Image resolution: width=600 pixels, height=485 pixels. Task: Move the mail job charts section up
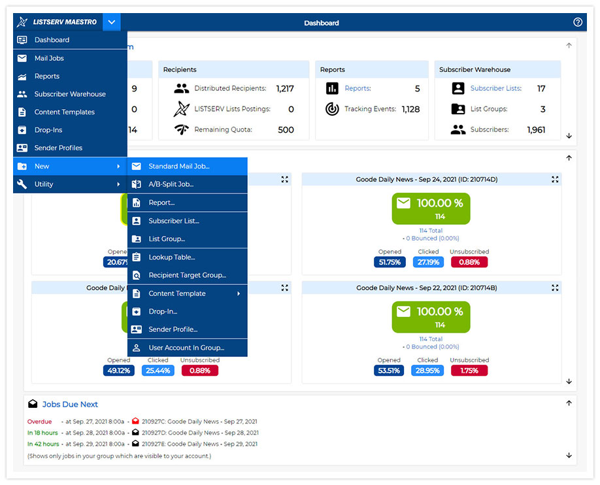tap(569, 158)
